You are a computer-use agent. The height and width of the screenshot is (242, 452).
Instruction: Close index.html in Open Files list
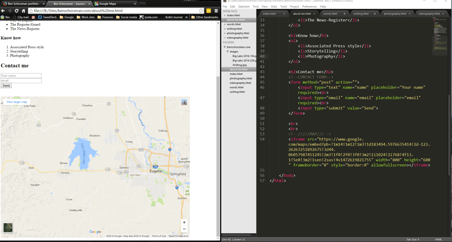(x=225, y=15)
